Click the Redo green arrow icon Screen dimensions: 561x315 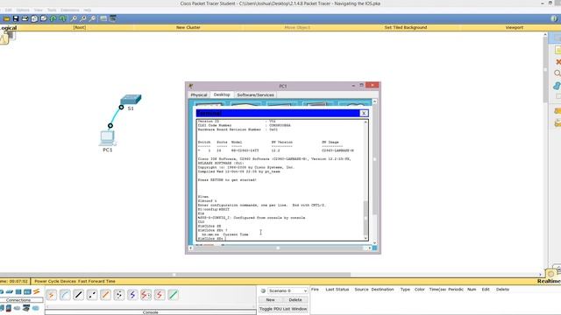tap(62, 18)
